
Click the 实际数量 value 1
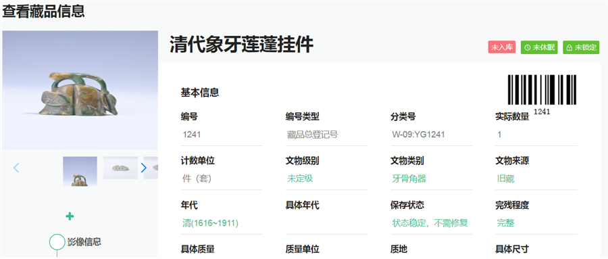click(499, 135)
